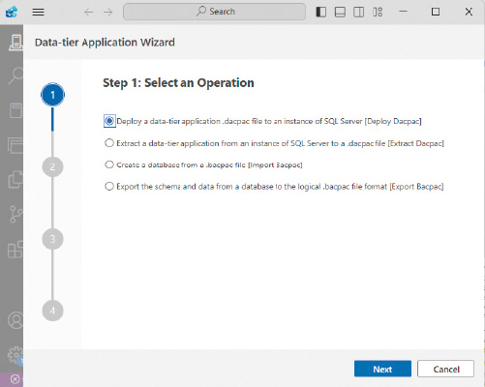This screenshot has height=387, width=485.
Task: Select the Export Bacpac radio option
Action: pos(109,187)
